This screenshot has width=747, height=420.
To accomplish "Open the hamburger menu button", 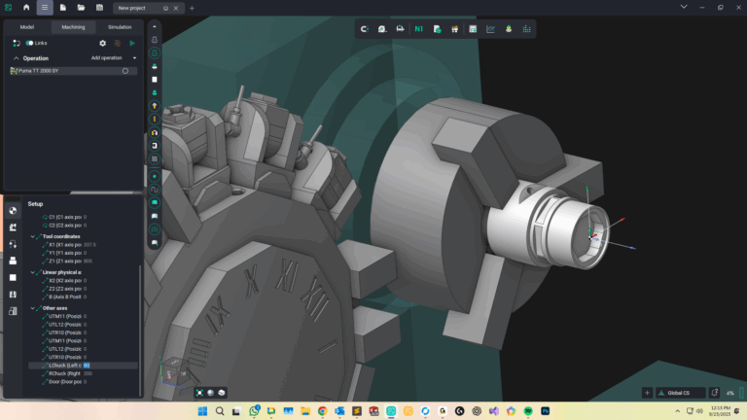I will click(45, 8).
